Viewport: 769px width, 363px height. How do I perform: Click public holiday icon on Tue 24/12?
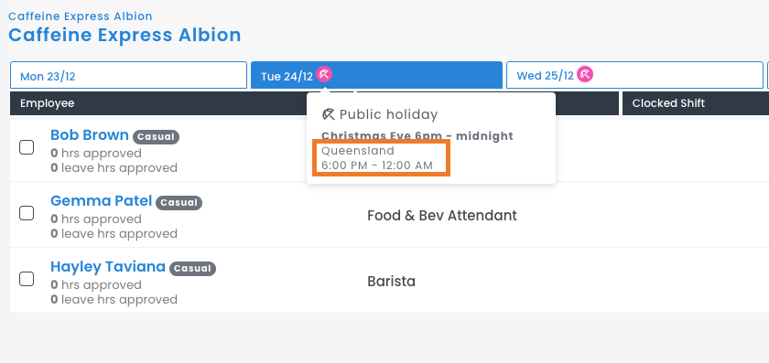pos(324,74)
